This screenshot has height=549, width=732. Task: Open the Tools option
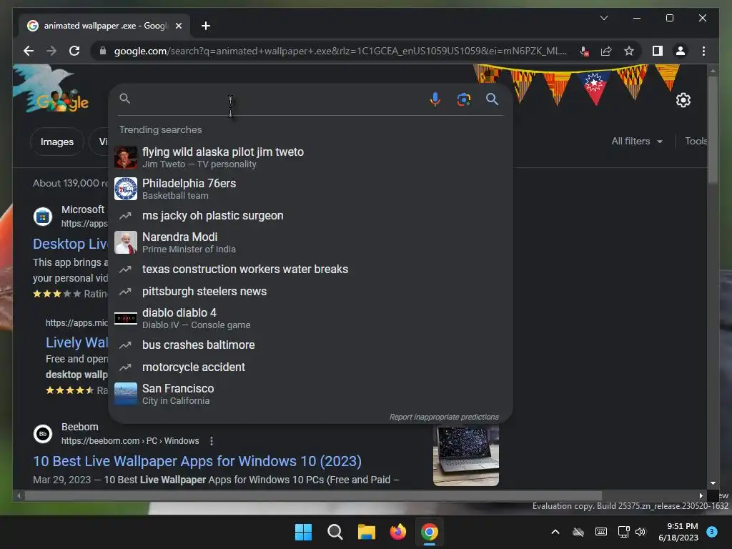(696, 141)
